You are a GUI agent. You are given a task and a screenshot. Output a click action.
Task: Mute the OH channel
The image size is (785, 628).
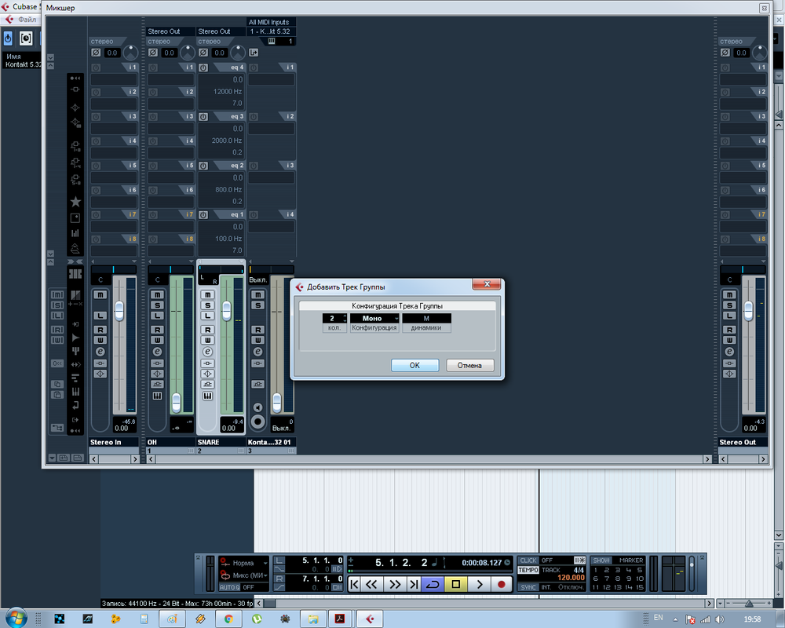point(157,295)
